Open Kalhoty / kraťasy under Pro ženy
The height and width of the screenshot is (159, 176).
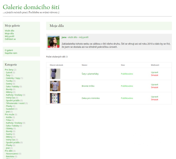click(14, 95)
